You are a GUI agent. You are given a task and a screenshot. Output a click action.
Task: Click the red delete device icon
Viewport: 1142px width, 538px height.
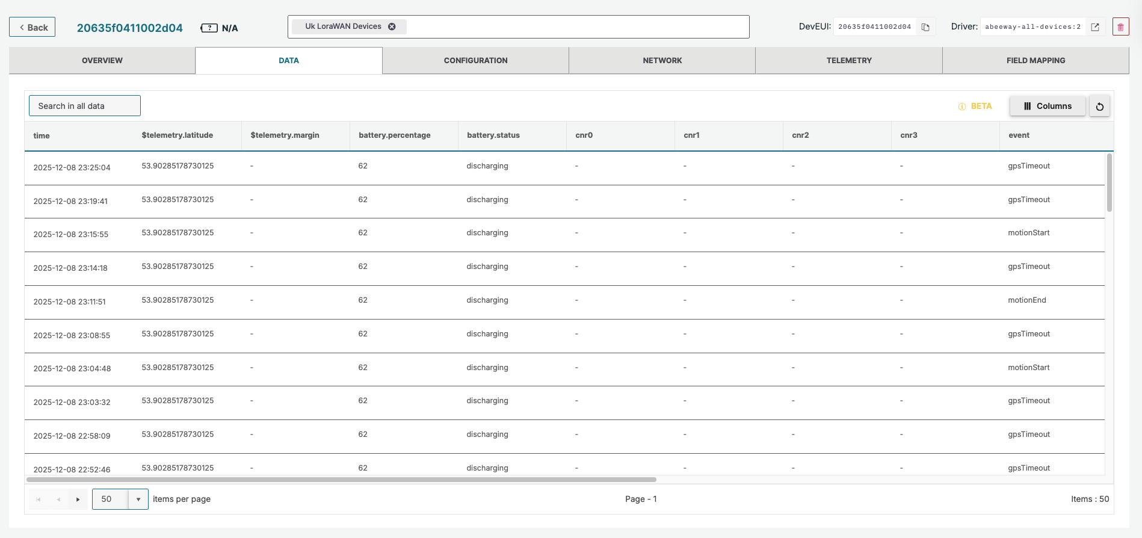[1120, 27]
